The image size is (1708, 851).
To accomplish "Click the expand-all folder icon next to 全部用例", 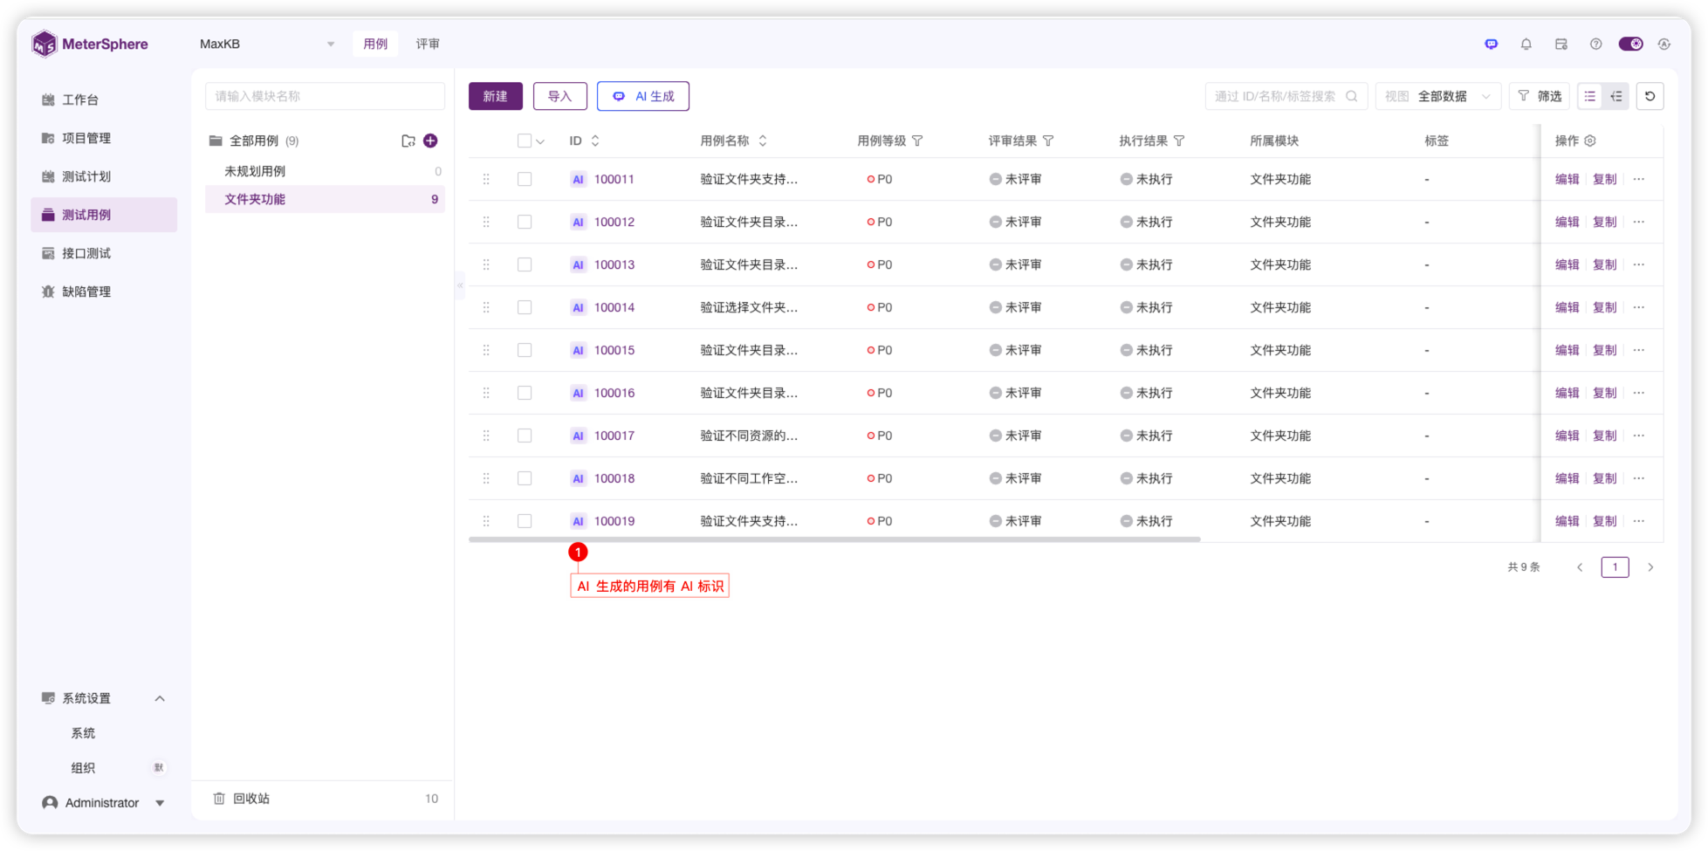I will click(408, 141).
